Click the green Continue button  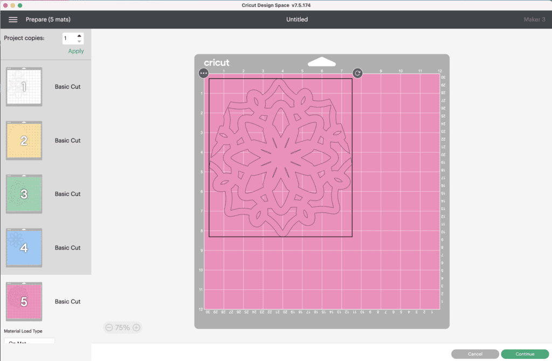[525, 354]
